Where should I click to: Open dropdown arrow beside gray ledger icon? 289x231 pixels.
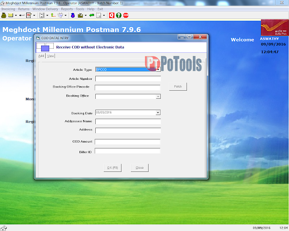click(47, 15)
